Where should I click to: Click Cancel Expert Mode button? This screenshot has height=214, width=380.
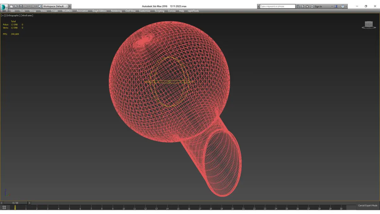[x=368, y=205]
